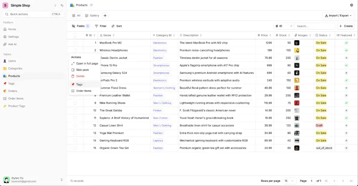Open the ID search field selector dropdown
The height and width of the screenshot is (186, 358).
pyautogui.click(x=284, y=26)
